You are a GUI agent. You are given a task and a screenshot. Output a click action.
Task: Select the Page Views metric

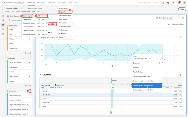[x=20, y=67]
